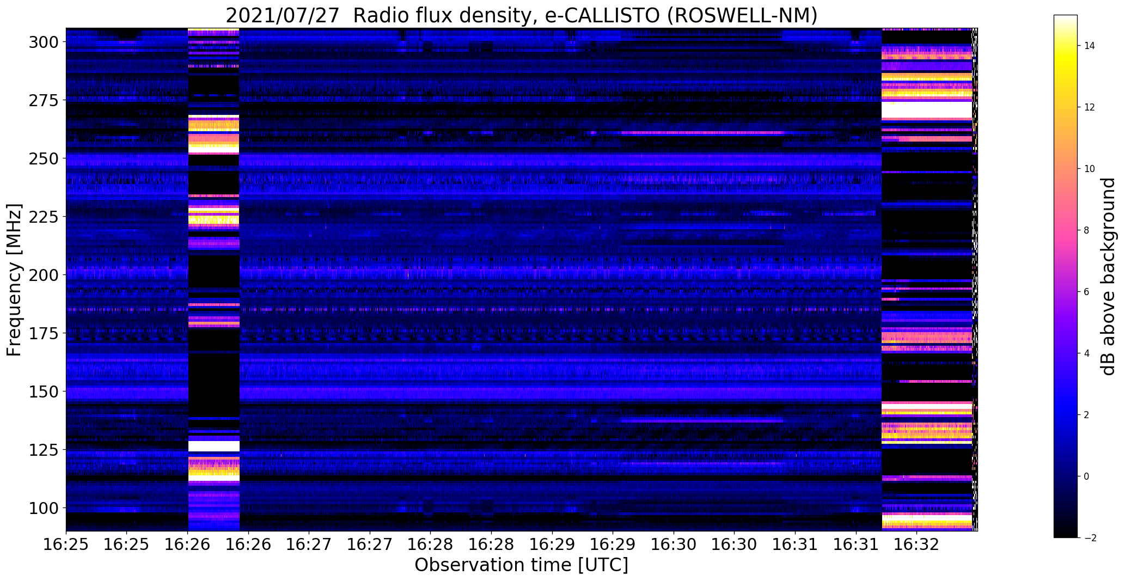Click the 16:32 tick on the time axis
The height and width of the screenshot is (581, 1125).
(917, 545)
